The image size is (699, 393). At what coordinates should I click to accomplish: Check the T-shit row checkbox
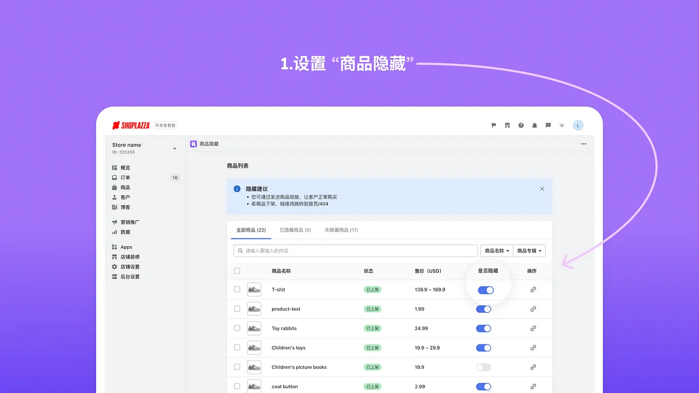(x=237, y=289)
